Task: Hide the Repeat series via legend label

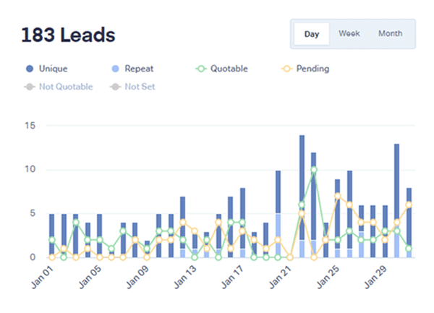Action: pos(138,69)
